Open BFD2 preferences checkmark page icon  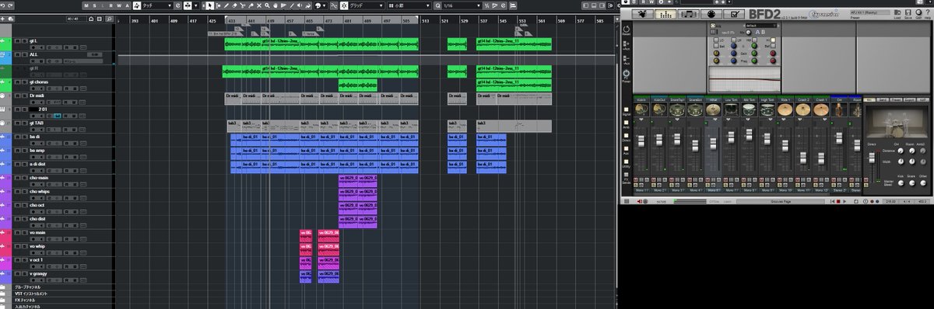(x=734, y=13)
